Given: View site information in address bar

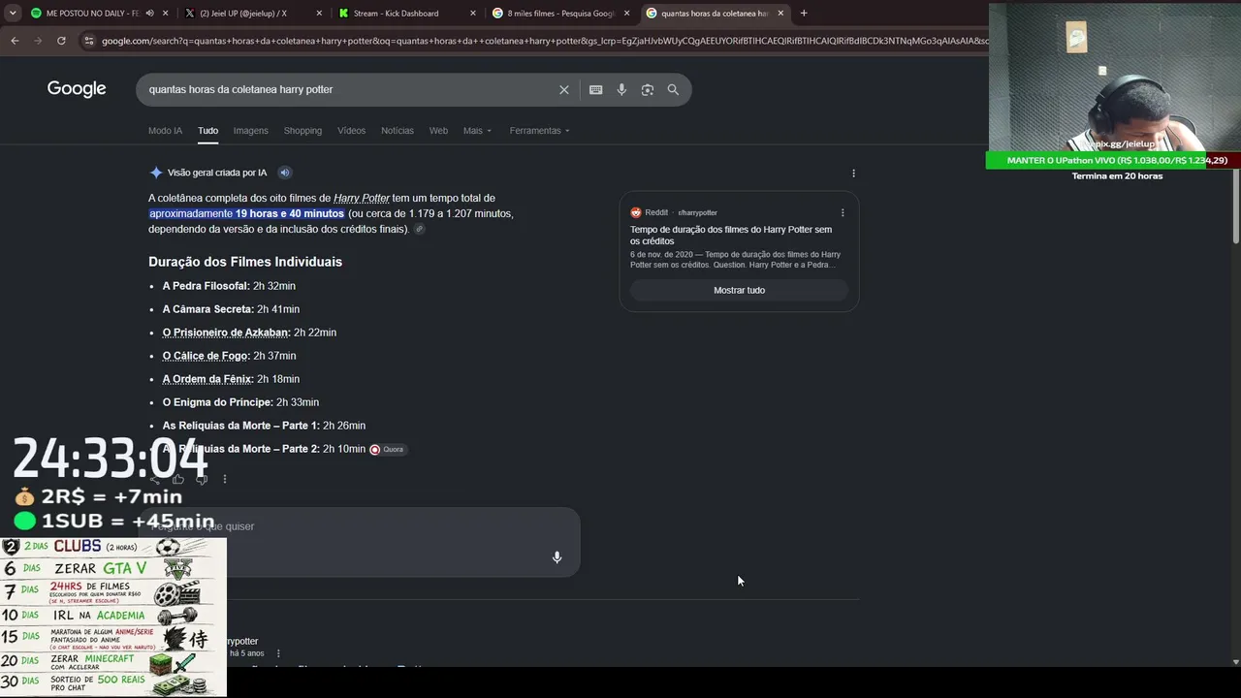Looking at the screenshot, I should 89,41.
